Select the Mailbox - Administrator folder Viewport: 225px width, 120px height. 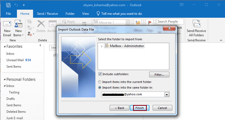pyautogui.click(x=124, y=46)
